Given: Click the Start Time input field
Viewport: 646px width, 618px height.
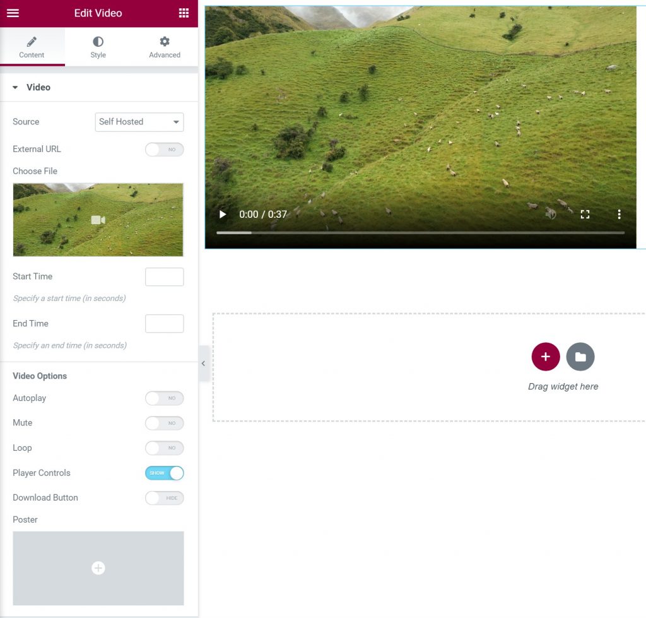Looking at the screenshot, I should [164, 277].
